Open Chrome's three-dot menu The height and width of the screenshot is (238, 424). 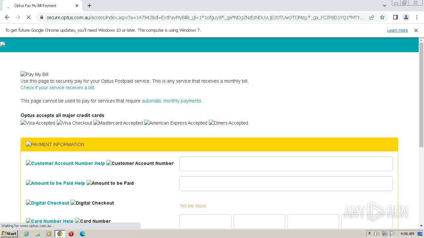[x=417, y=17]
